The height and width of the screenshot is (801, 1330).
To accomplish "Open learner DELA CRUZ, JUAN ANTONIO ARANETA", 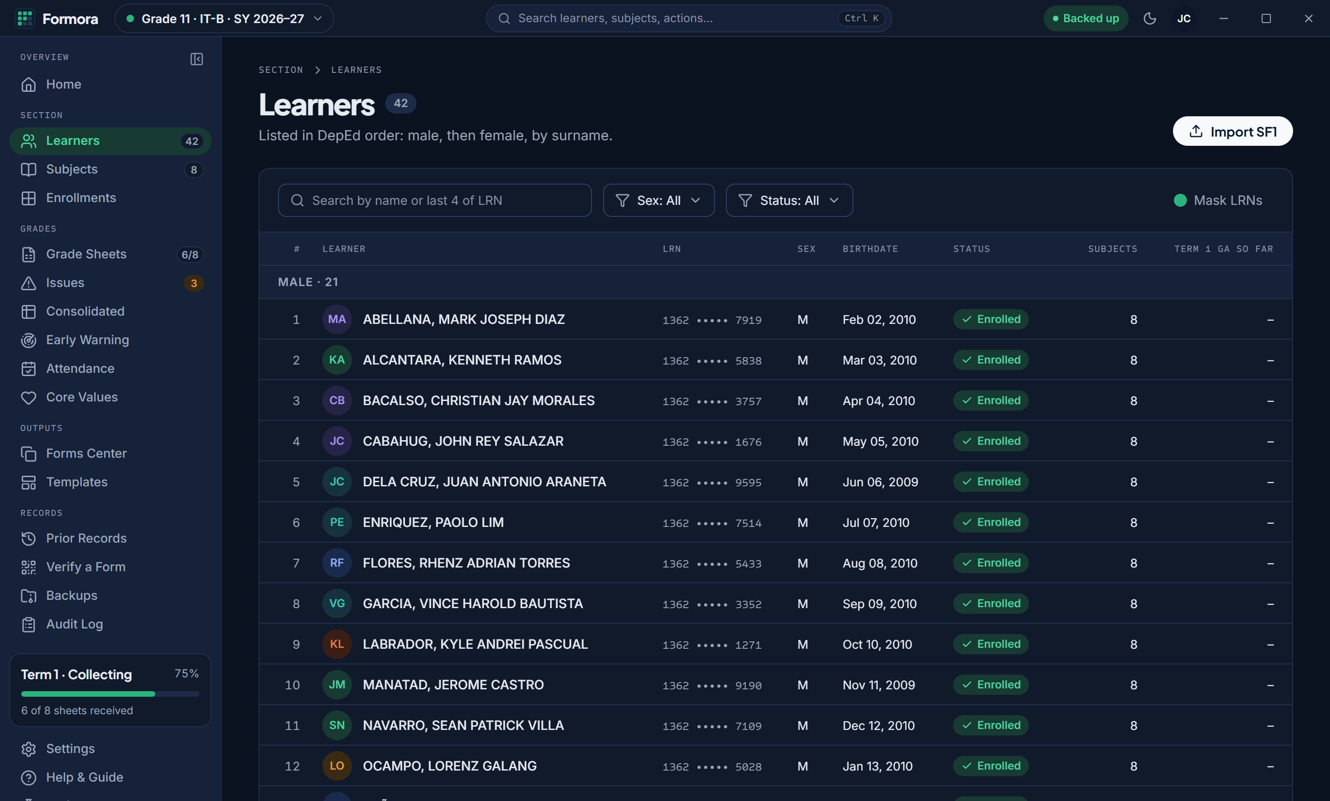I will pyautogui.click(x=484, y=482).
